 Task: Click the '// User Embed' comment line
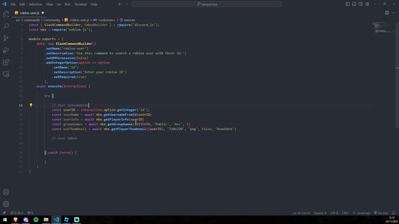[64, 138]
